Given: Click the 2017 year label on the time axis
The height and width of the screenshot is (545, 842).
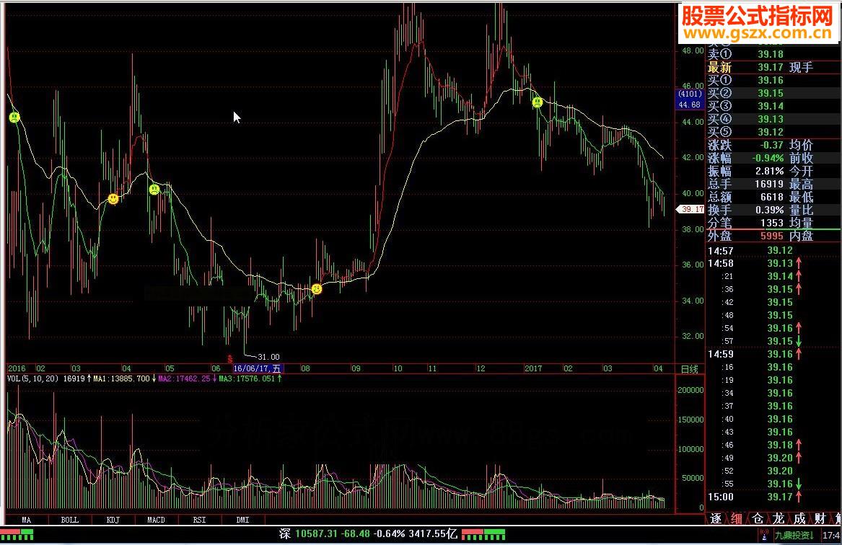Looking at the screenshot, I should coord(533,368).
